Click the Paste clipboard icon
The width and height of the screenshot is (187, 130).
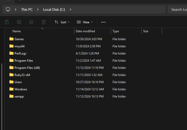click(x=7, y=22)
